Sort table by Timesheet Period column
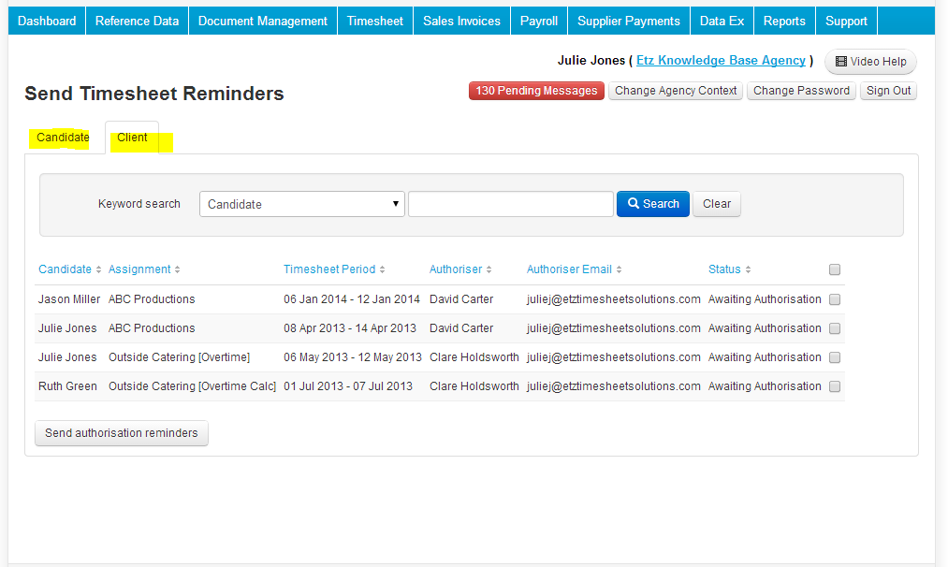 [334, 269]
